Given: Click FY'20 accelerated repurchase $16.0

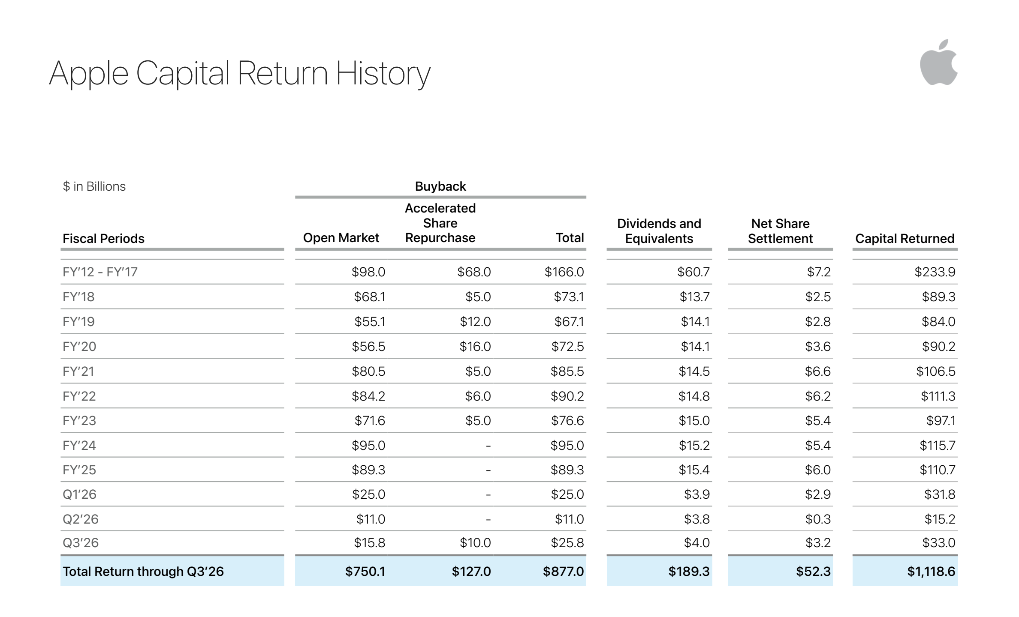Looking at the screenshot, I should [x=475, y=347].
